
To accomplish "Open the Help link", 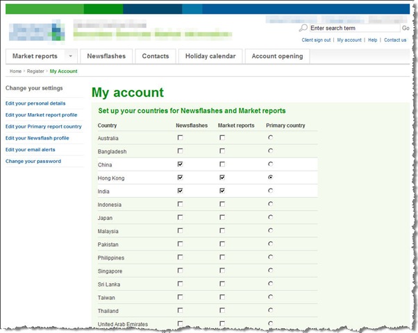I will coord(372,40).
